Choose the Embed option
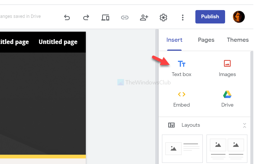260x164 pixels. 182,99
